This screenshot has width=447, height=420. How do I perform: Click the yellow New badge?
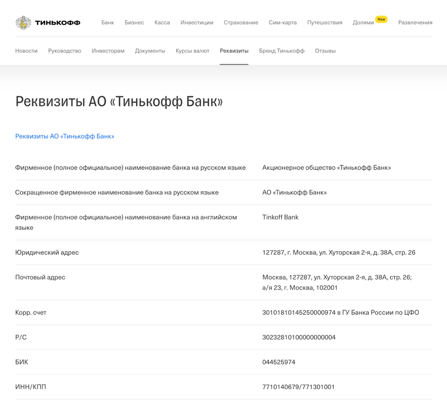tap(381, 19)
